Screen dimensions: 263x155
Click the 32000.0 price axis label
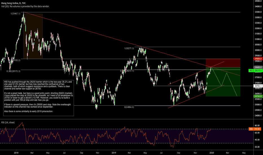(258, 28)
